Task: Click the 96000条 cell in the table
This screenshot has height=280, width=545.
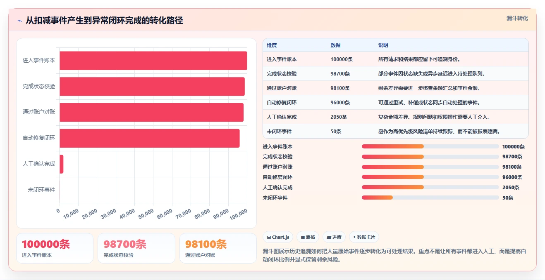Action: 340,103
